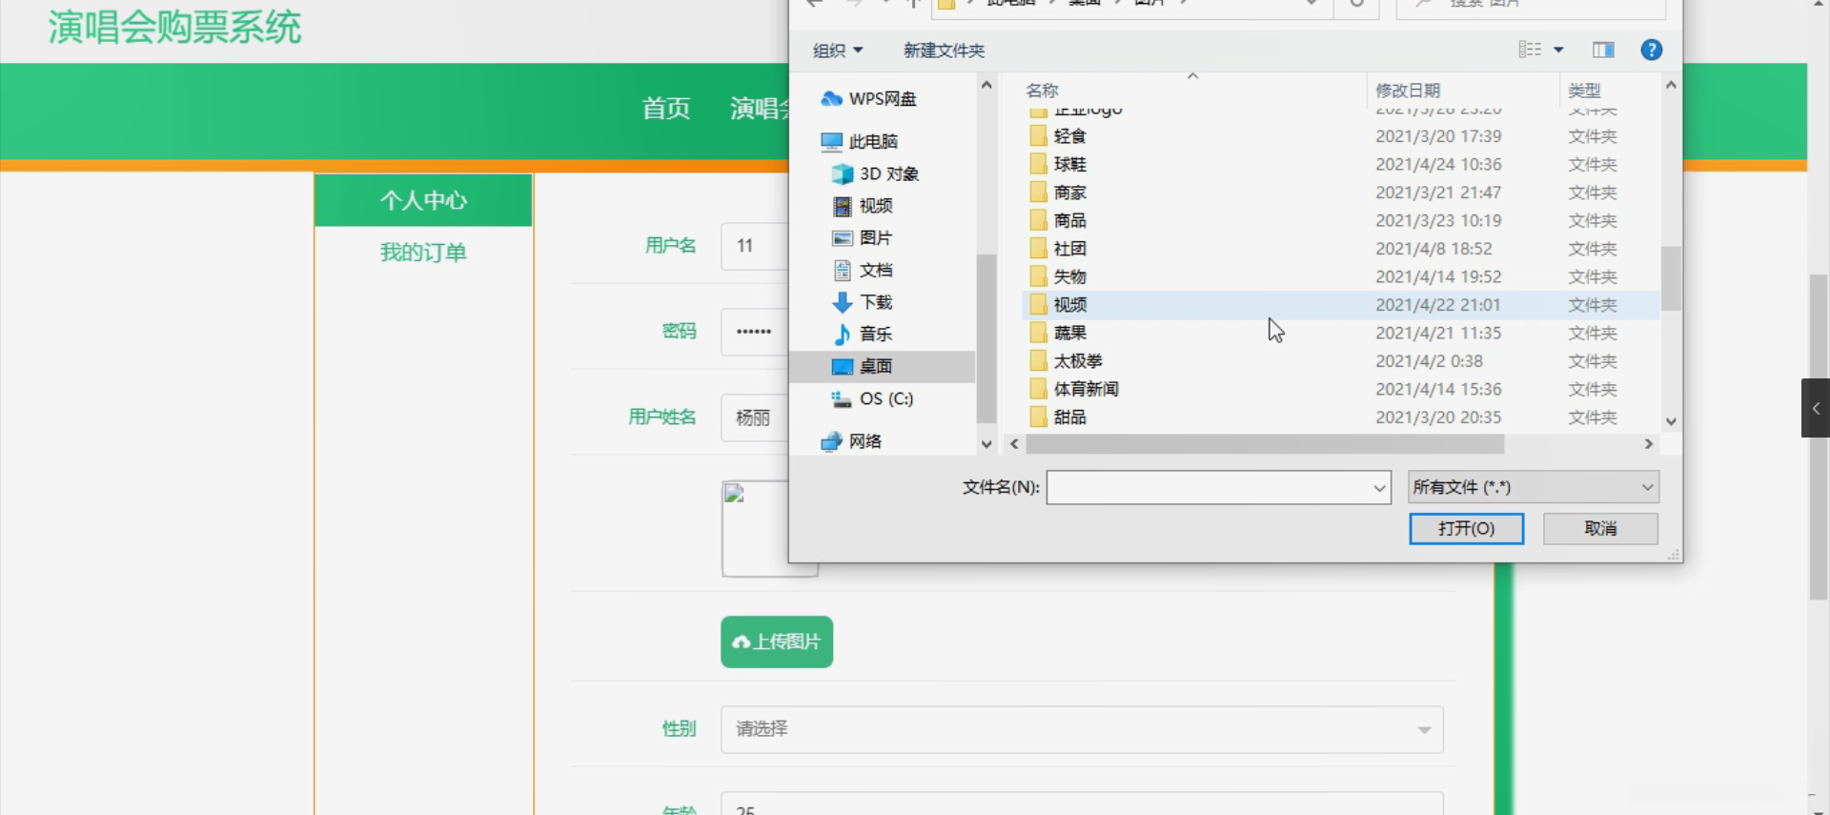Click the 下载 download arrow icon

pyautogui.click(x=843, y=302)
